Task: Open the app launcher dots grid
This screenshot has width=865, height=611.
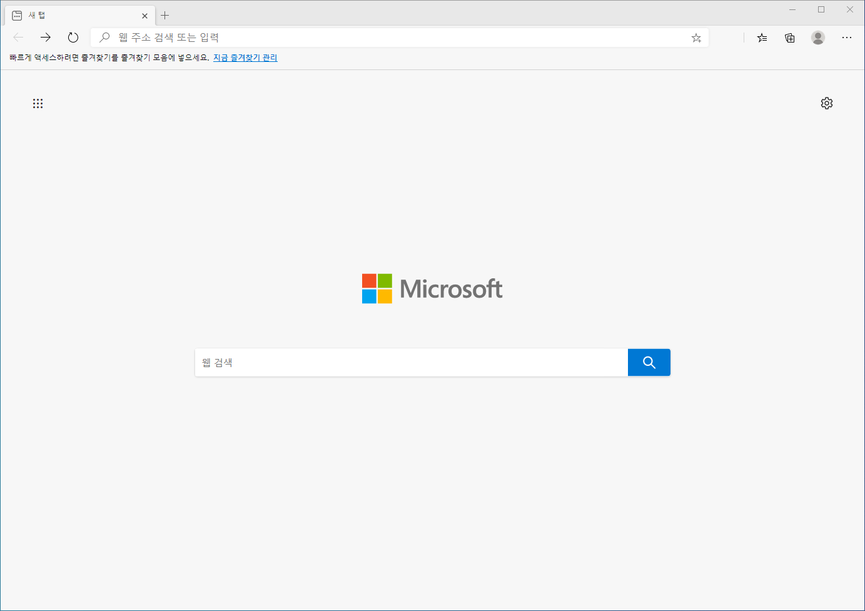Action: tap(38, 103)
